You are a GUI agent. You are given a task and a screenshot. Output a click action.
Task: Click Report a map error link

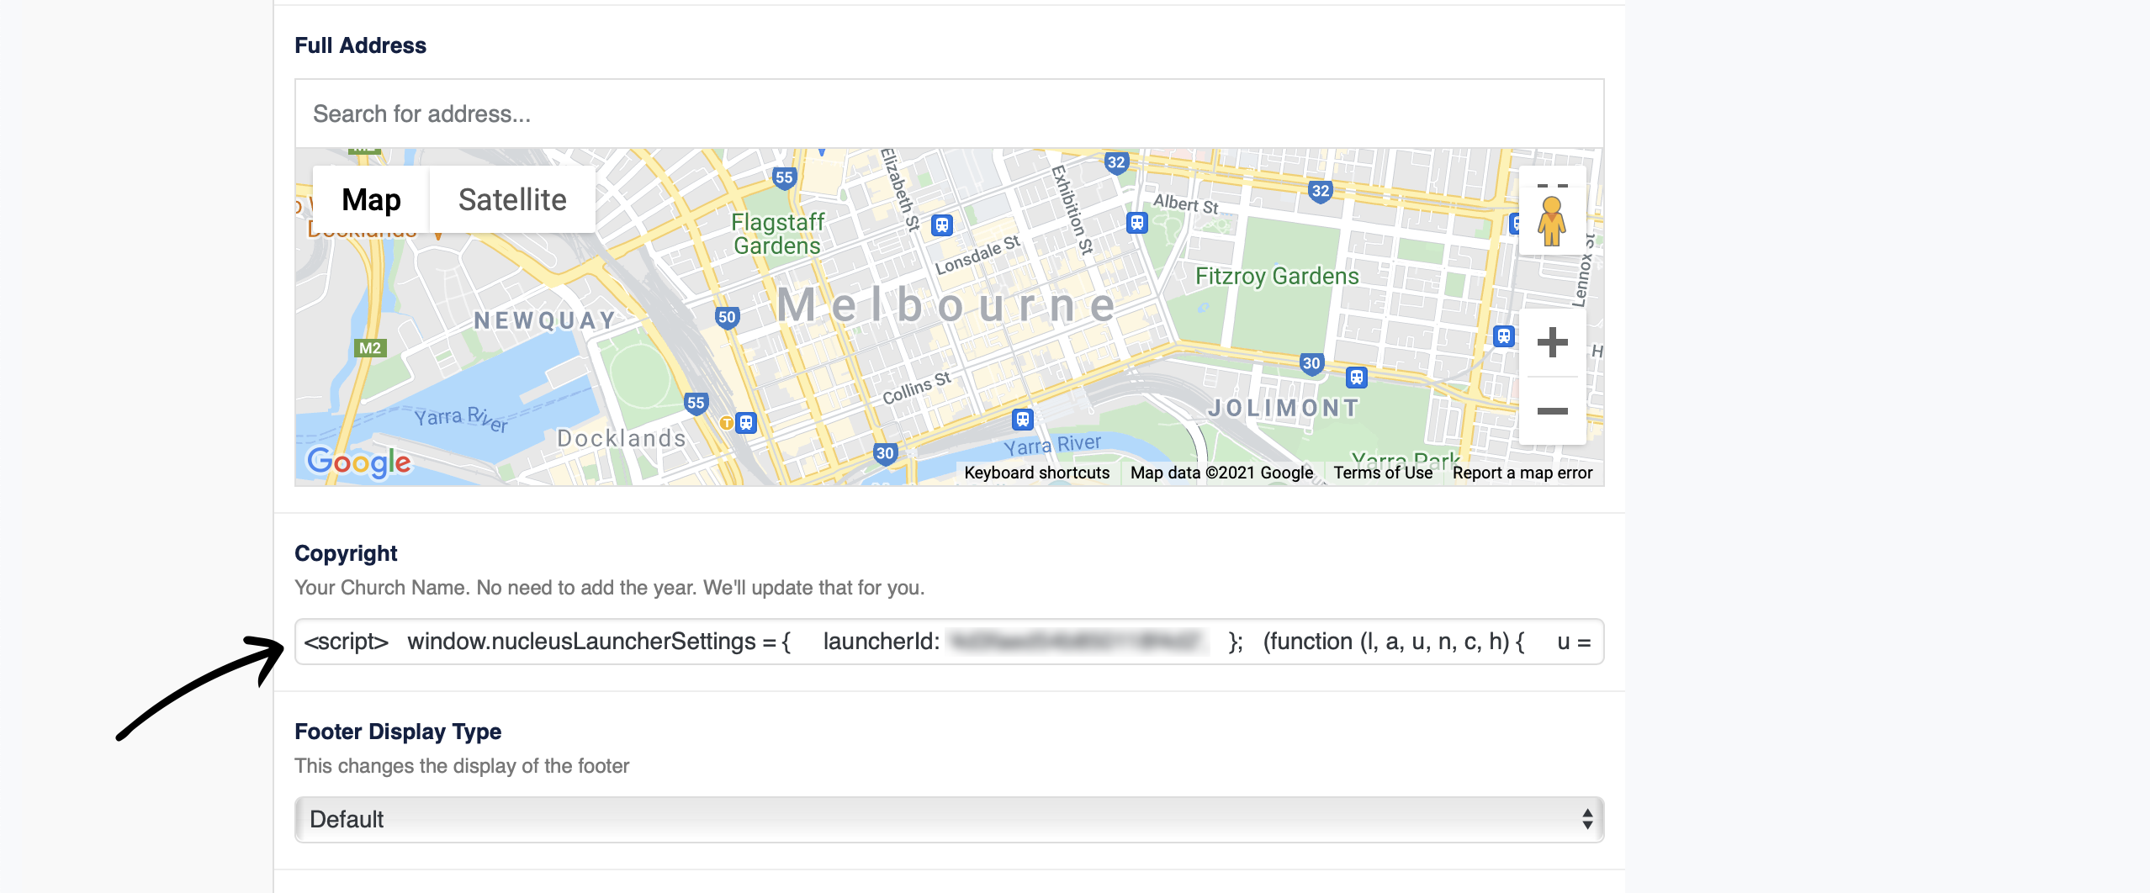coord(1522,473)
